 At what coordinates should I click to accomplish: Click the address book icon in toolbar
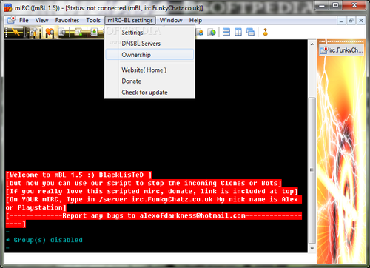coord(94,33)
